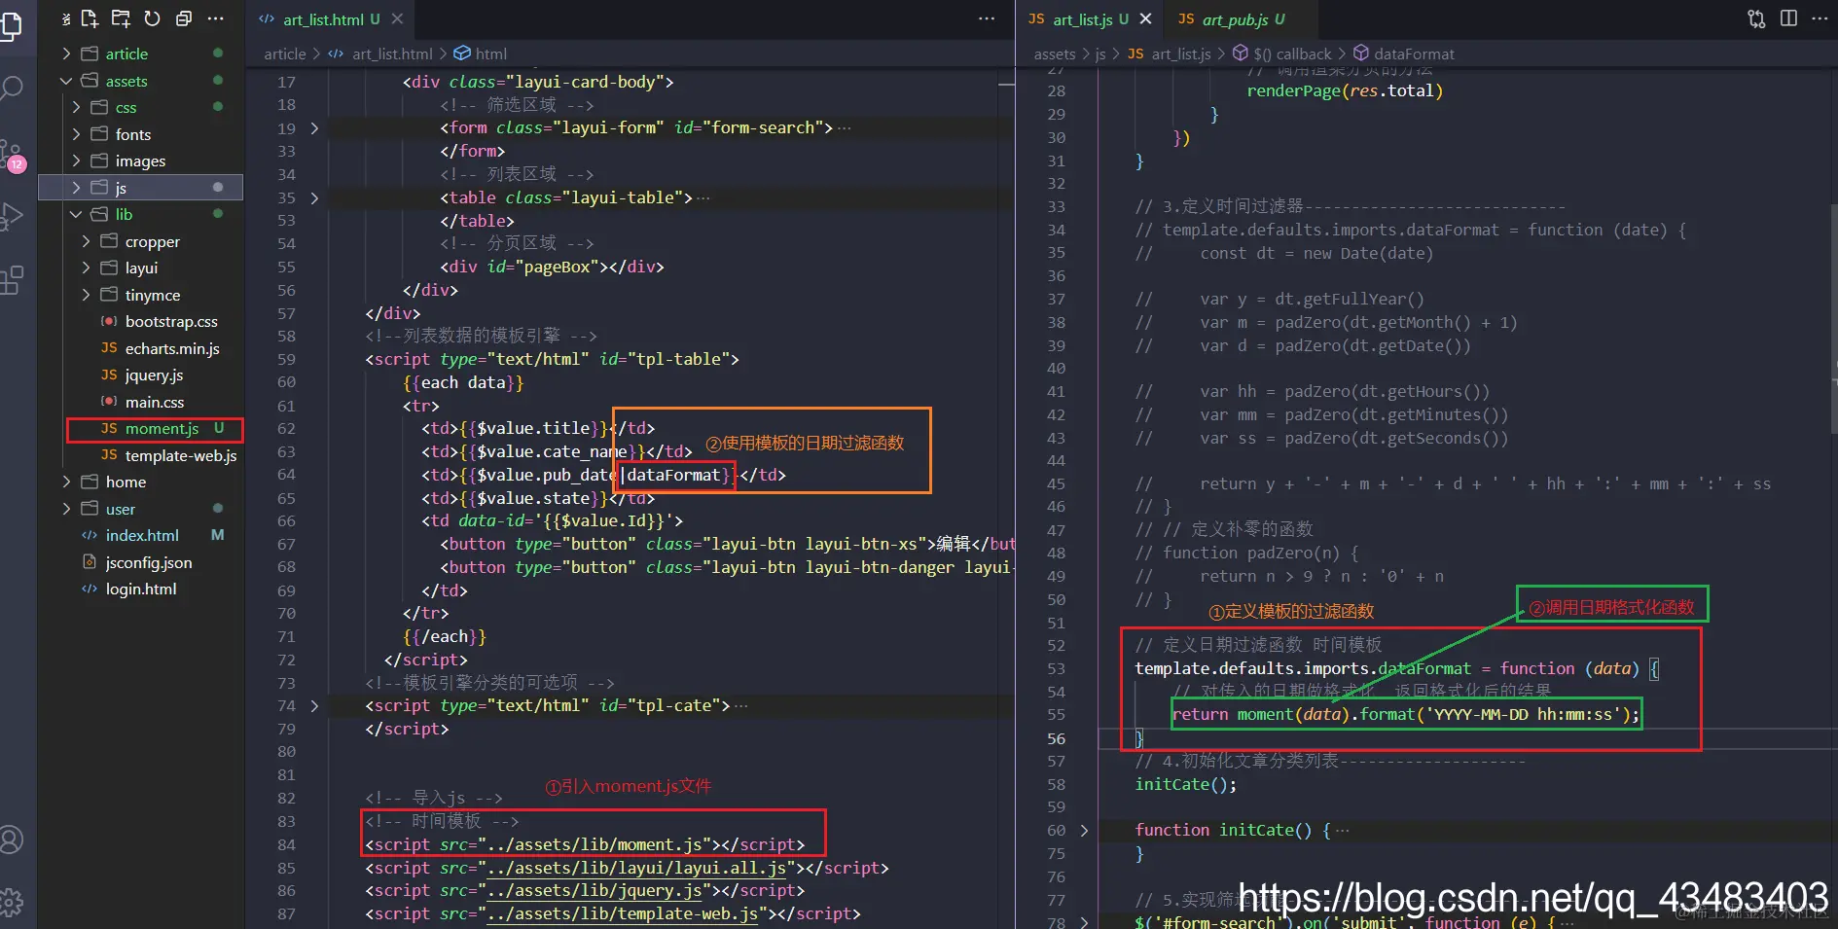Click dataFormat in the right breadcrumb
This screenshot has width=1838, height=929.
point(1414,54)
